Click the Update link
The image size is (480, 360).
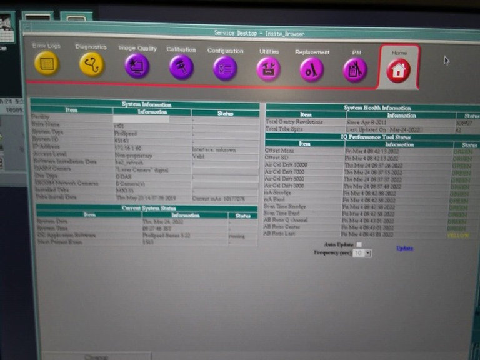tap(404, 248)
